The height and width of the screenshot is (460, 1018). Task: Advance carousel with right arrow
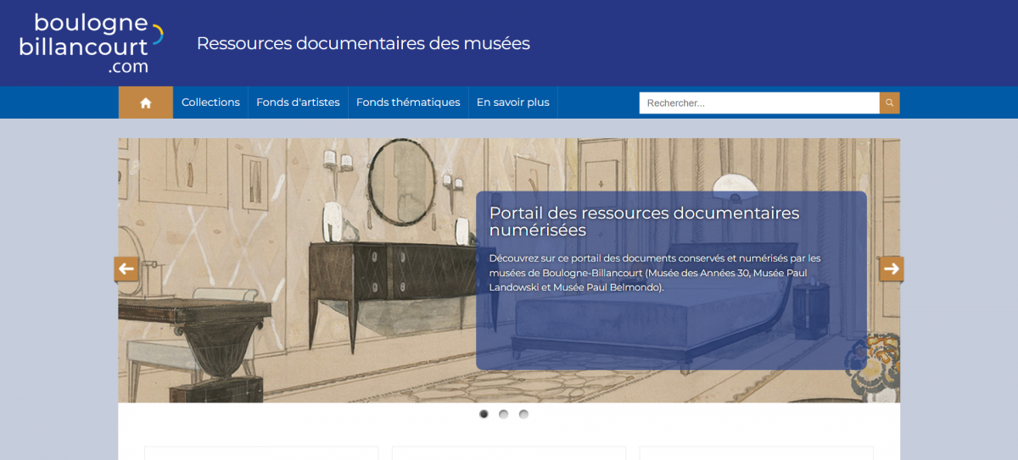pos(892,269)
